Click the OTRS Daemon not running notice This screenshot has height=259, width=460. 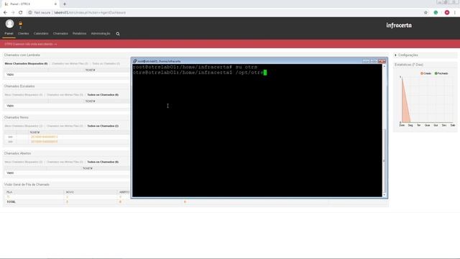click(x=31, y=44)
